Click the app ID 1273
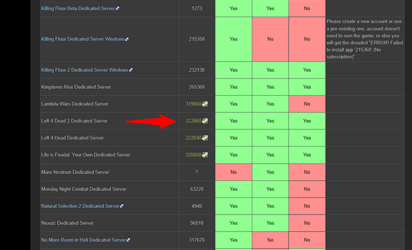This screenshot has width=412, height=250. click(197, 8)
